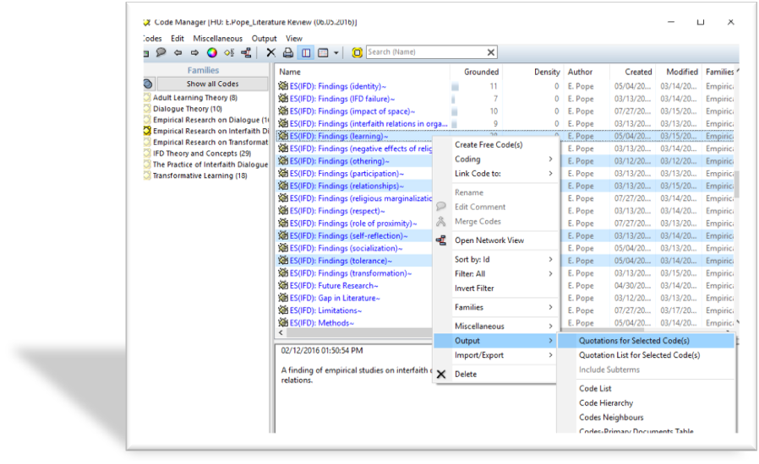759x464 pixels.
Task: Expand Sort by: Id submenu
Action: click(494, 259)
